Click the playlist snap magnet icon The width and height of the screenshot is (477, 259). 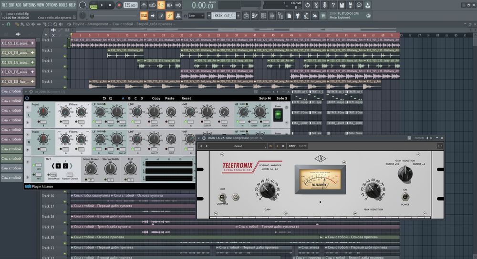pos(9,24)
